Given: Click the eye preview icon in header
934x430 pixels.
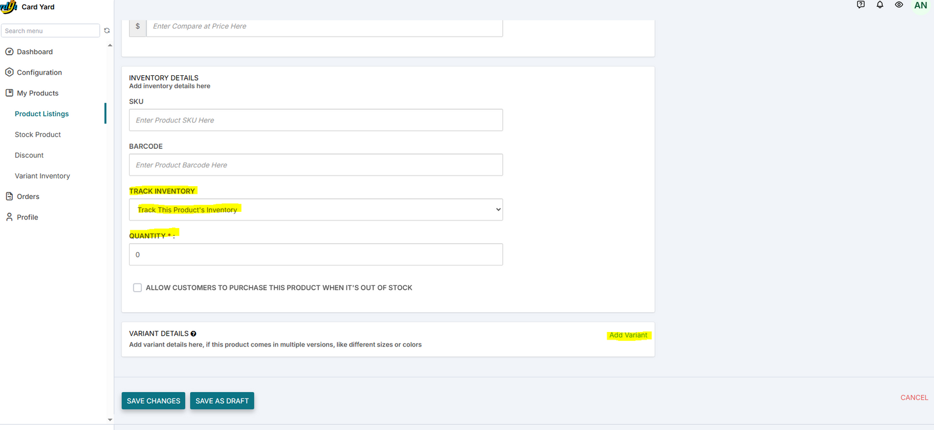Looking at the screenshot, I should point(899,5).
